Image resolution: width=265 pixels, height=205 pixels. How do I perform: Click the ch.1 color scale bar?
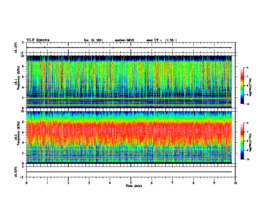242,86
